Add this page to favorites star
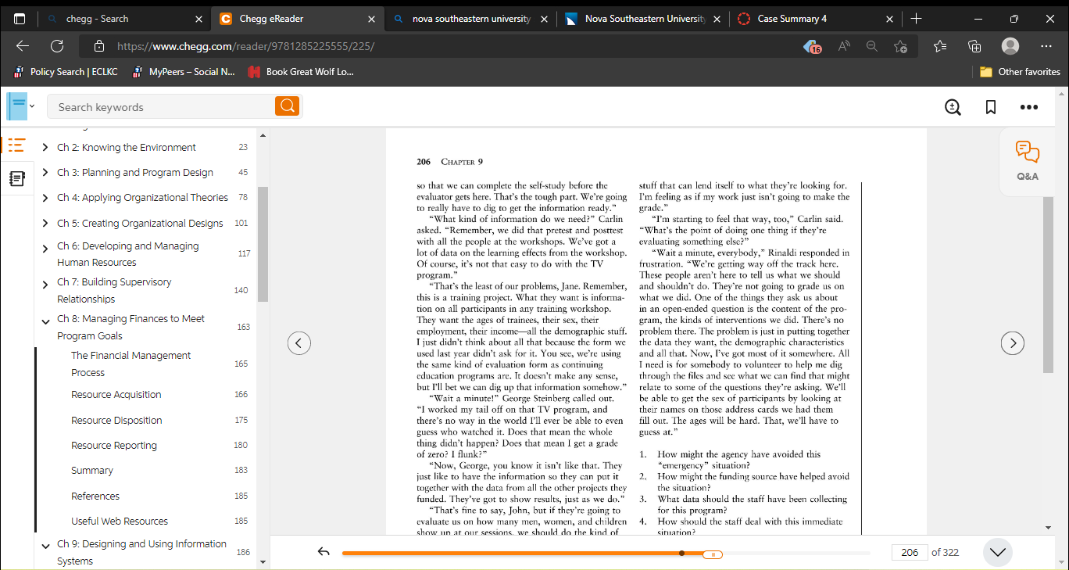The width and height of the screenshot is (1069, 570). (900, 46)
